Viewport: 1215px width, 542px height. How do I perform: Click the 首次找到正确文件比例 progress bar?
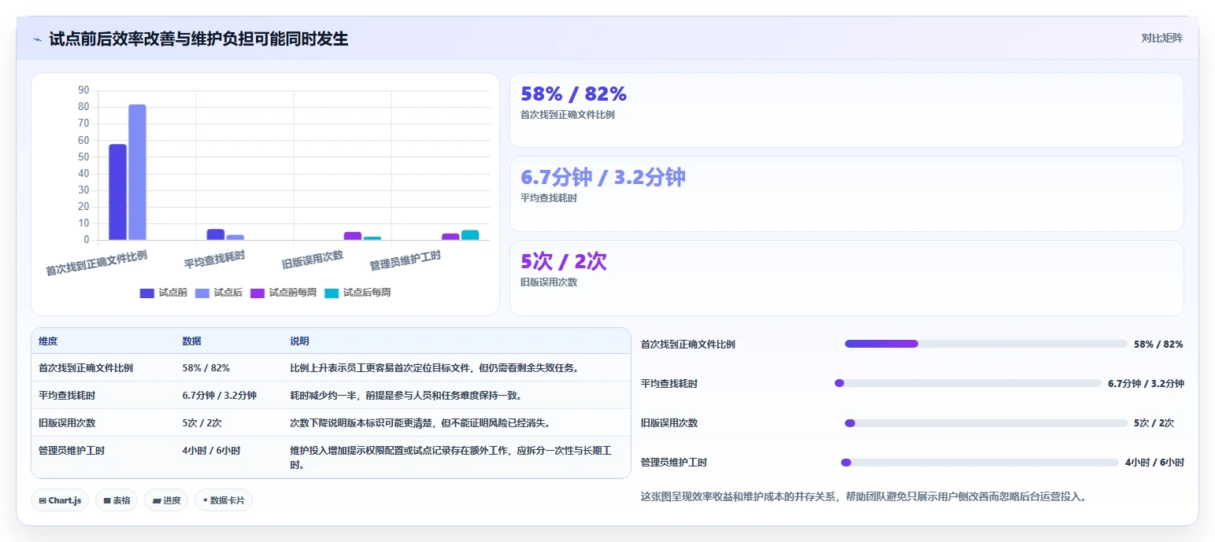tap(986, 344)
